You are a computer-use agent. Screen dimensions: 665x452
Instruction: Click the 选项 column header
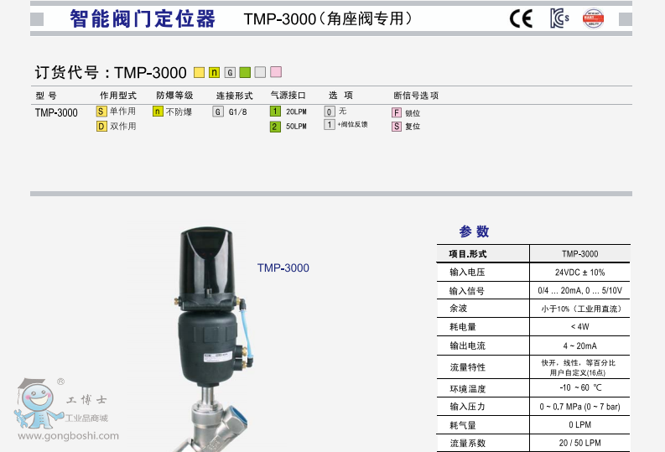pyautogui.click(x=341, y=96)
